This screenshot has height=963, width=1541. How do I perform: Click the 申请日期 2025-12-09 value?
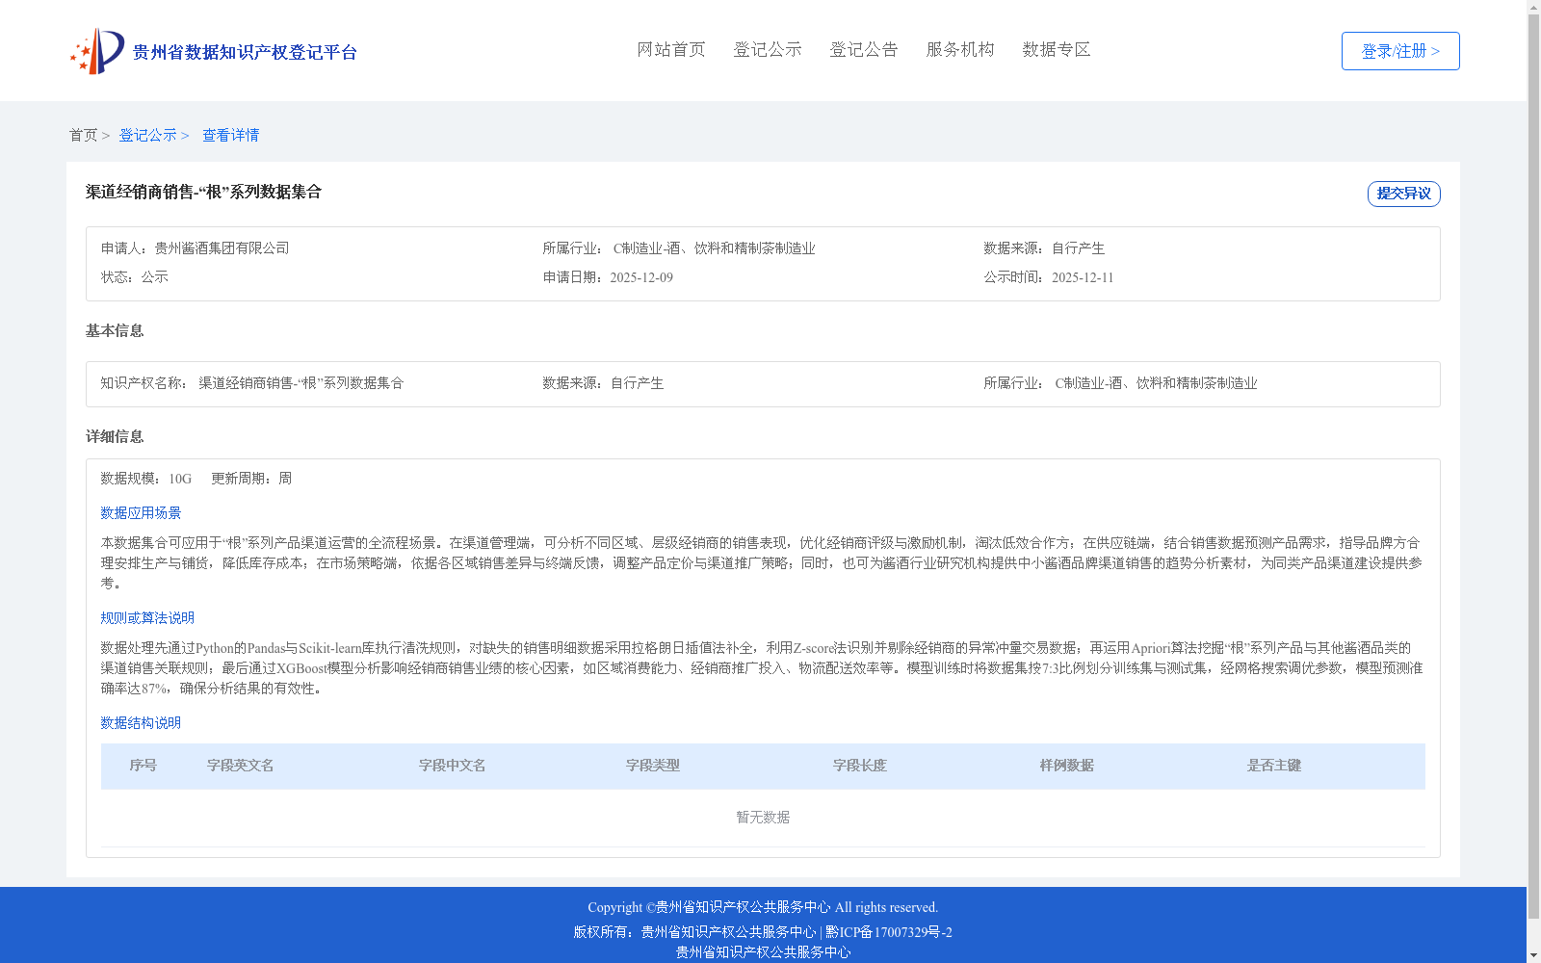[x=641, y=277]
